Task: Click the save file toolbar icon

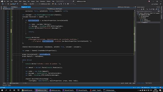Action: click(x=13, y=4)
